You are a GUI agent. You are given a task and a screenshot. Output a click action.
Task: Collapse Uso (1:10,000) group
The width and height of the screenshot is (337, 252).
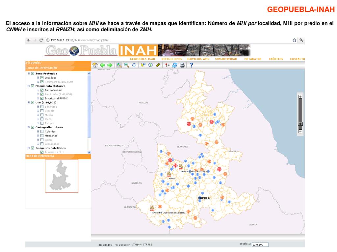tap(28, 102)
